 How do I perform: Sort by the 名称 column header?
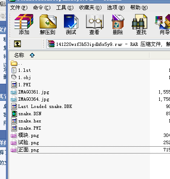(x=79, y=55)
